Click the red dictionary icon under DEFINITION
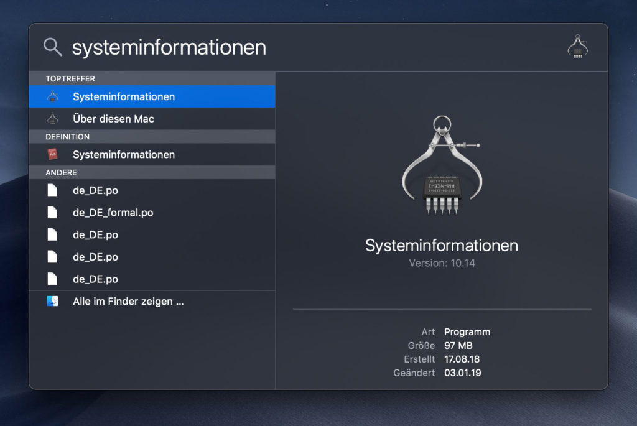 (x=52, y=154)
